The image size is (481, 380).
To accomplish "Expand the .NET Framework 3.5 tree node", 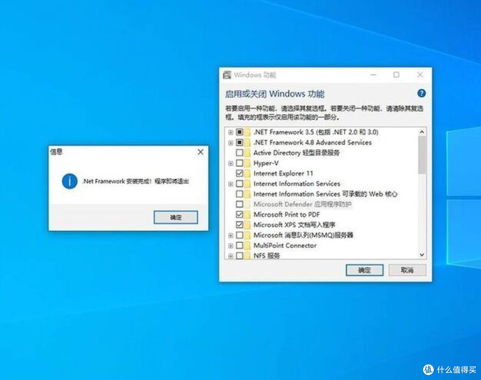I will tap(231, 133).
